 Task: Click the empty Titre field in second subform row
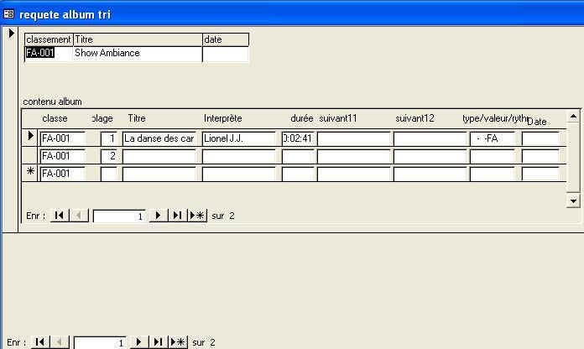pyautogui.click(x=159, y=156)
